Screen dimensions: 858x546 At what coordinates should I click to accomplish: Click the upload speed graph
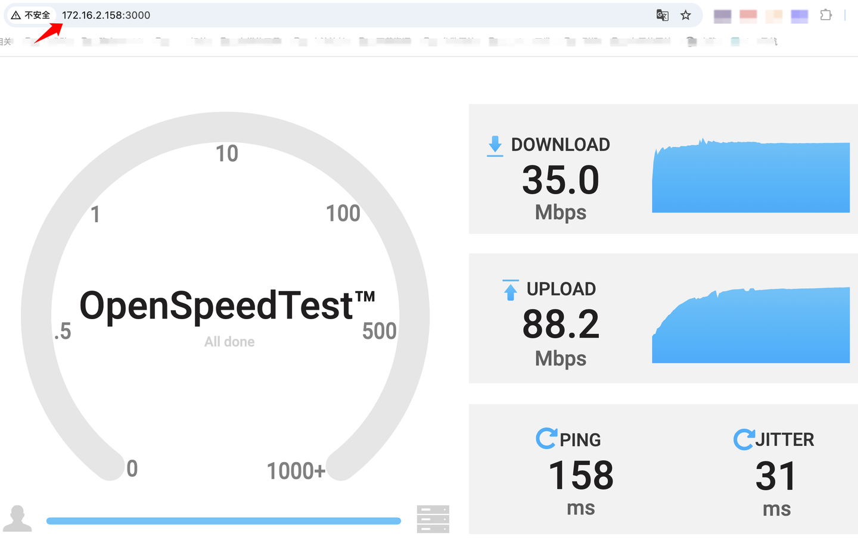(x=751, y=325)
